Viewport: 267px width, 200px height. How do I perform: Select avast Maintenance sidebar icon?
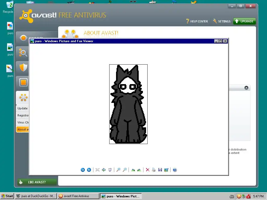click(x=23, y=97)
